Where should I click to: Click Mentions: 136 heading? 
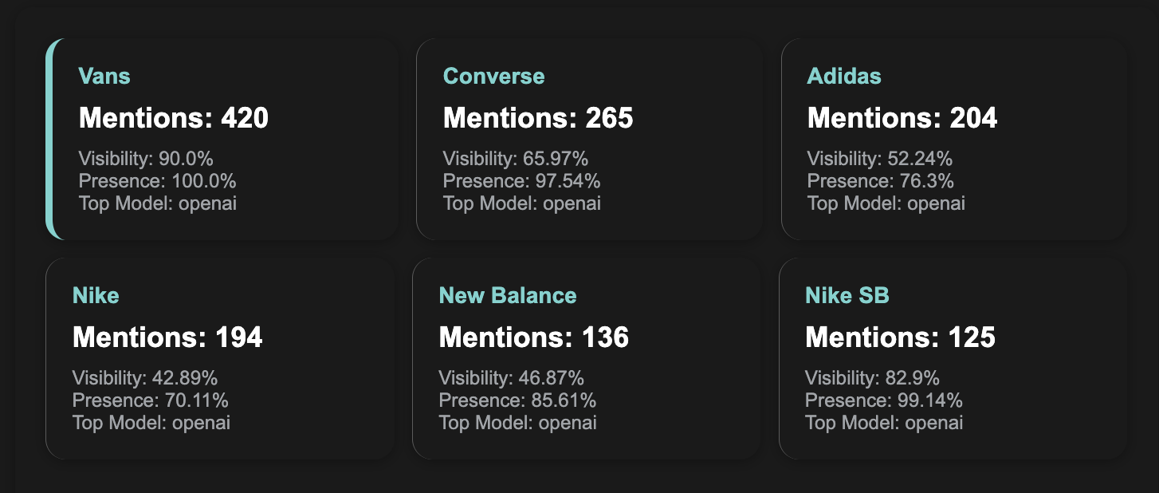534,338
